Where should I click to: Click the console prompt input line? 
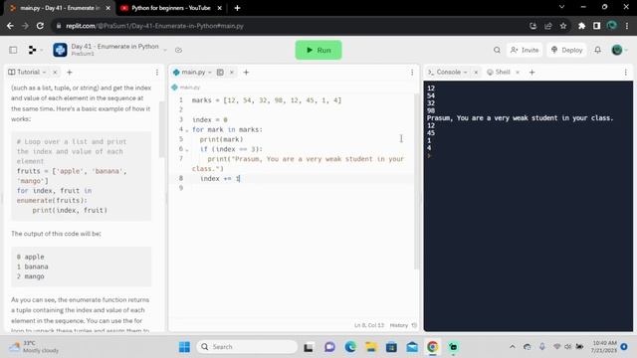529,156
